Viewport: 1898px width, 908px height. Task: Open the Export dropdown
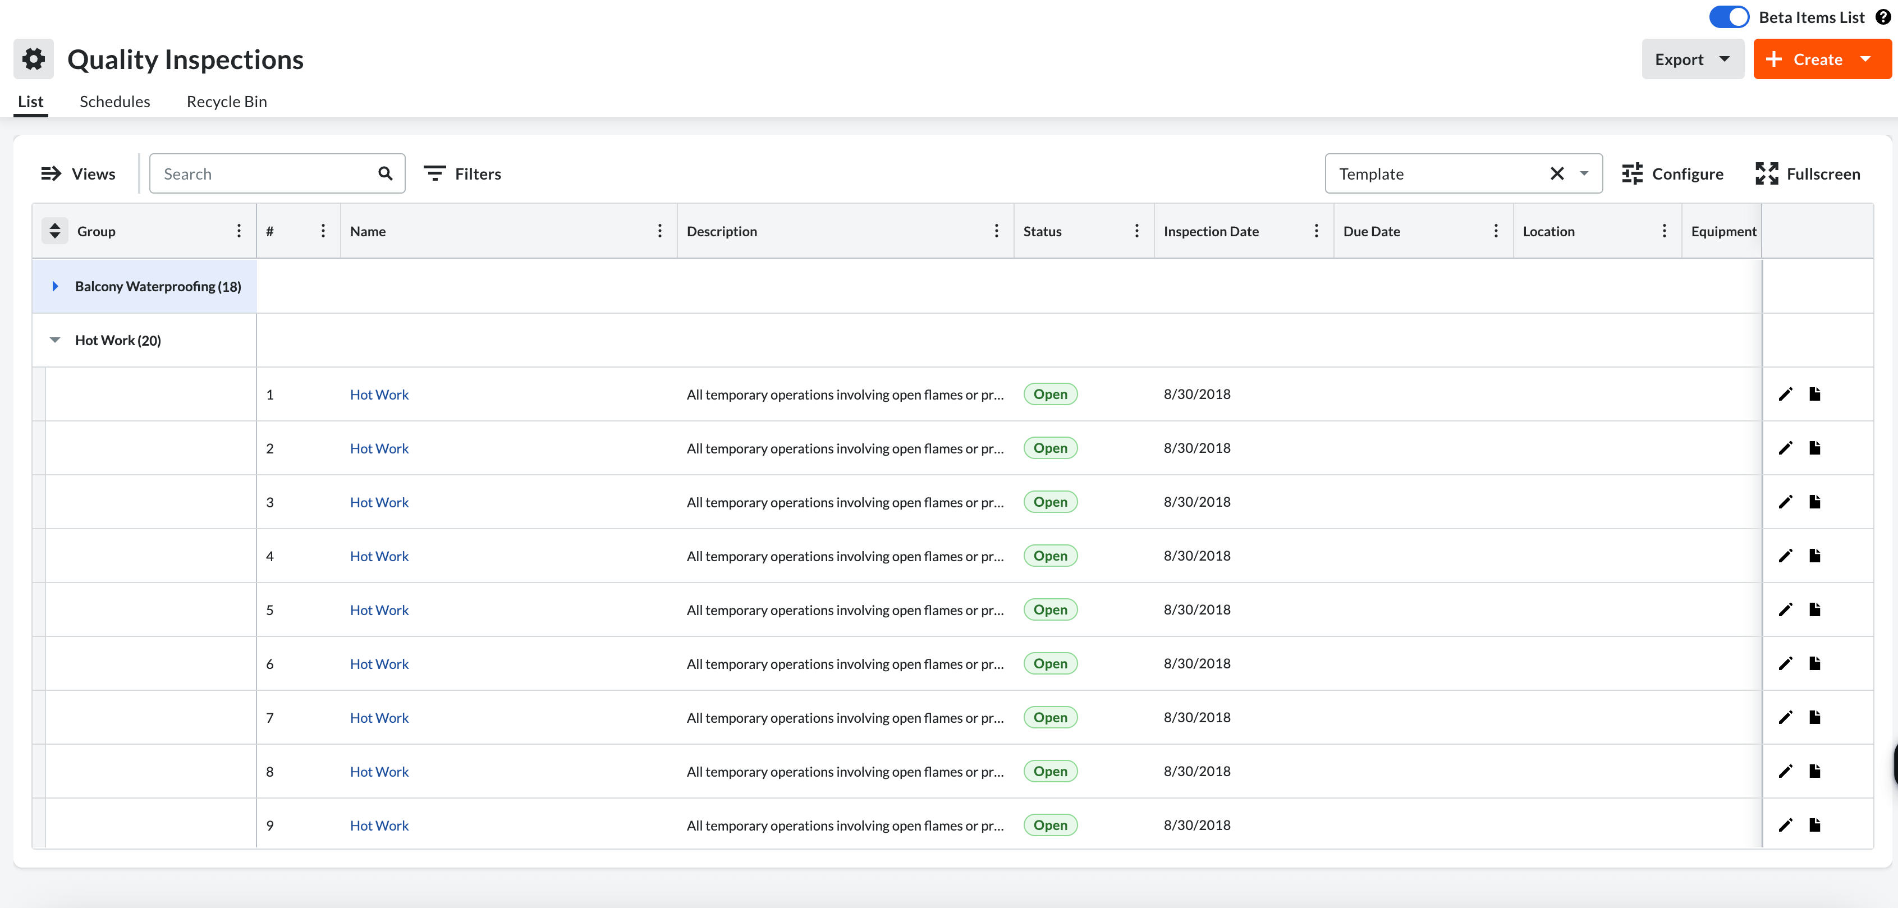point(1693,59)
